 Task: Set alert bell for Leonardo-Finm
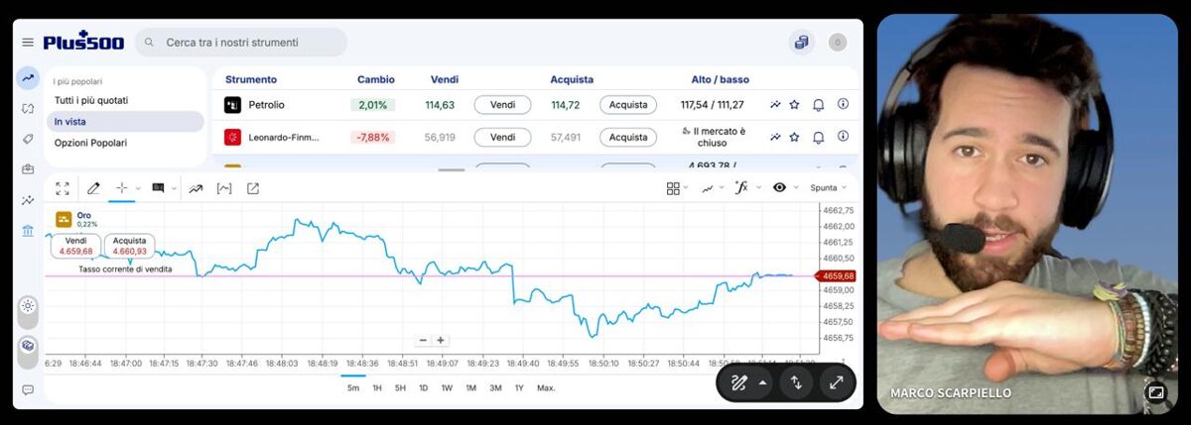(x=819, y=137)
